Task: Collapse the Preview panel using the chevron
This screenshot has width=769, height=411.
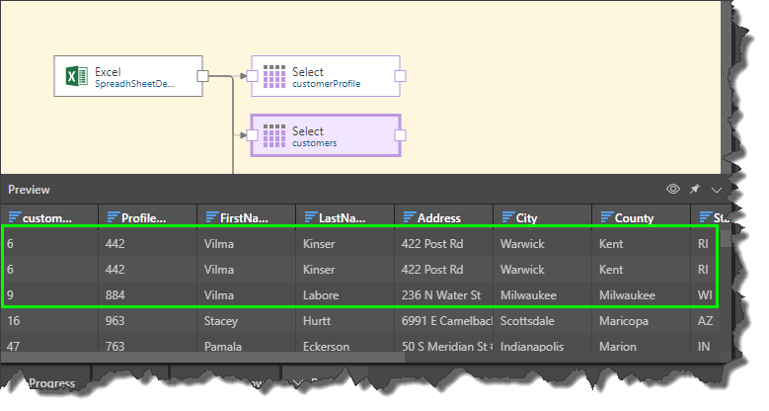Action: [x=717, y=189]
